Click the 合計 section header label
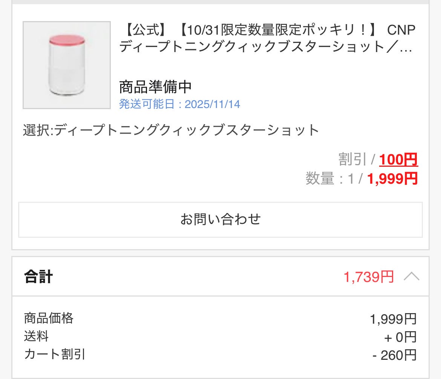 click(38, 277)
